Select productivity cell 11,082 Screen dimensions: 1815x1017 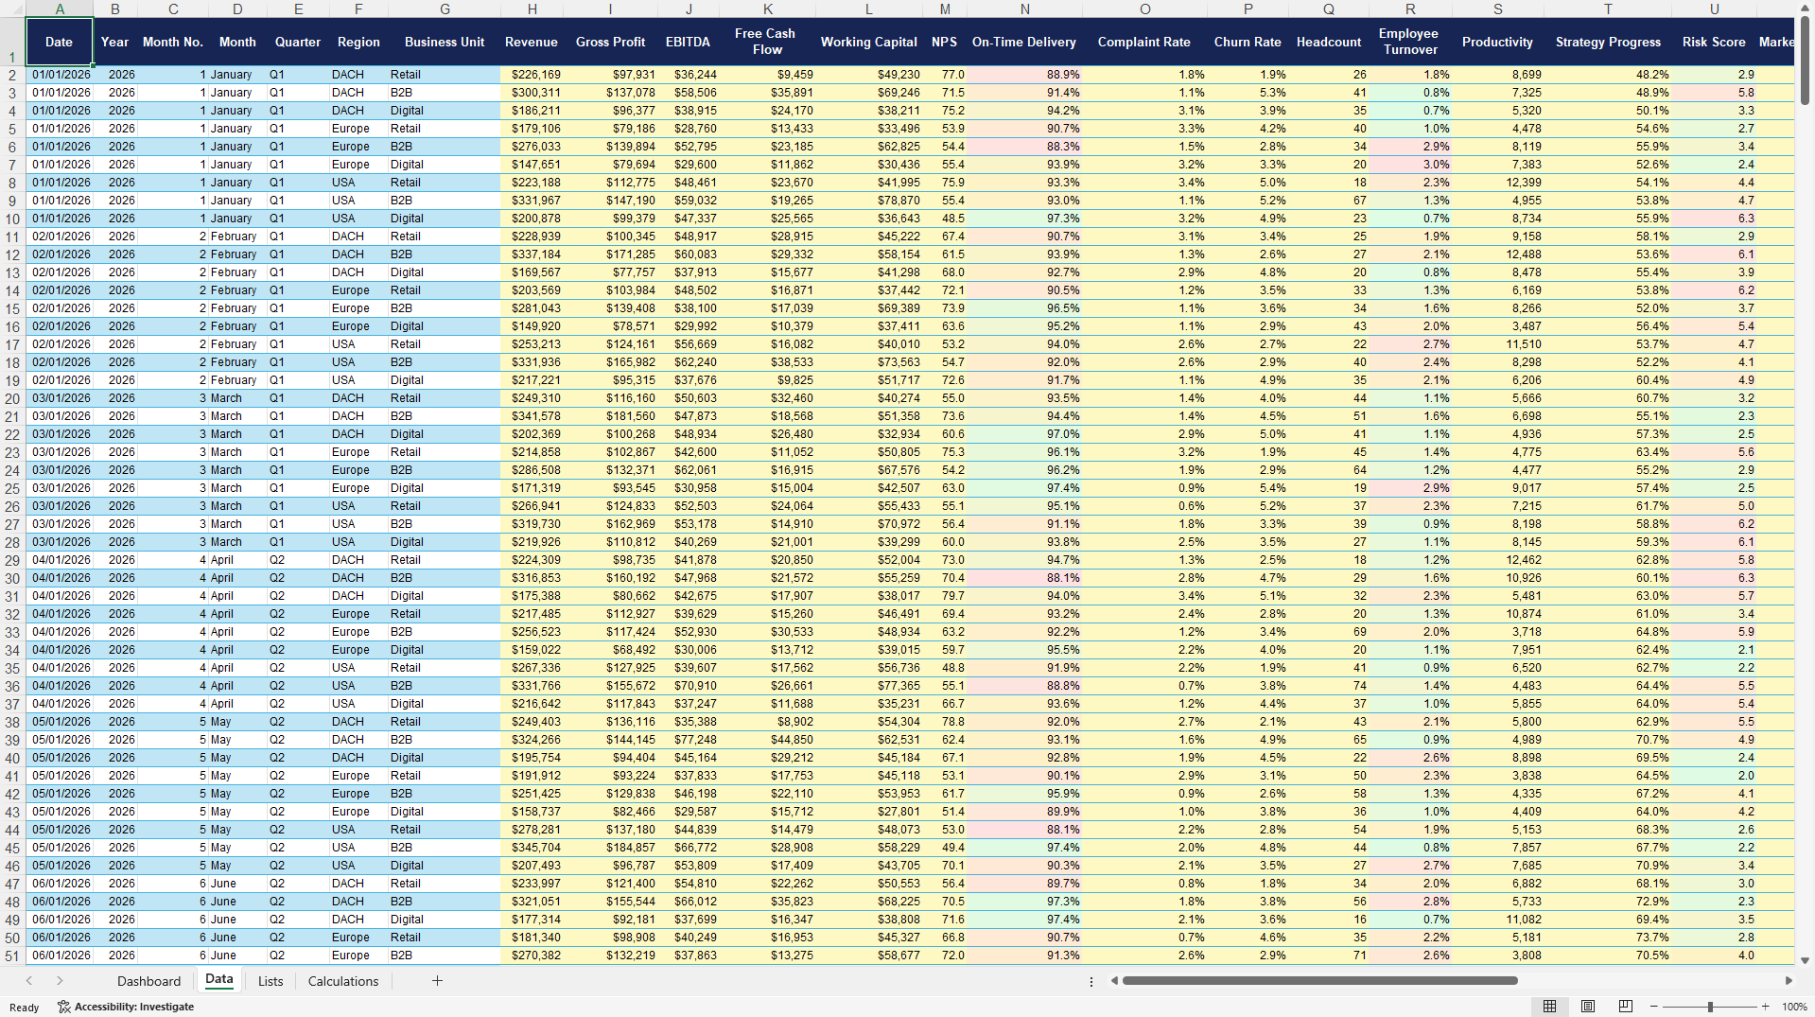coord(1498,920)
